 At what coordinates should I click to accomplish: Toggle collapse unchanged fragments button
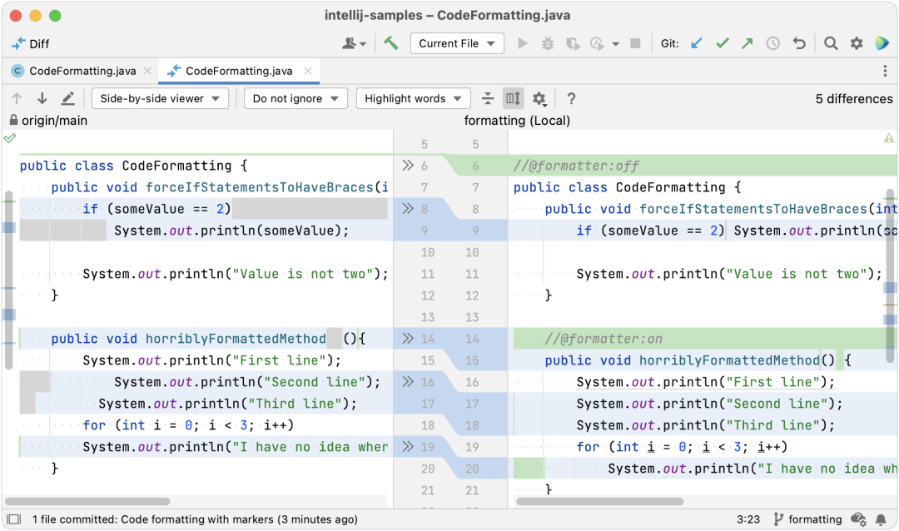(487, 99)
